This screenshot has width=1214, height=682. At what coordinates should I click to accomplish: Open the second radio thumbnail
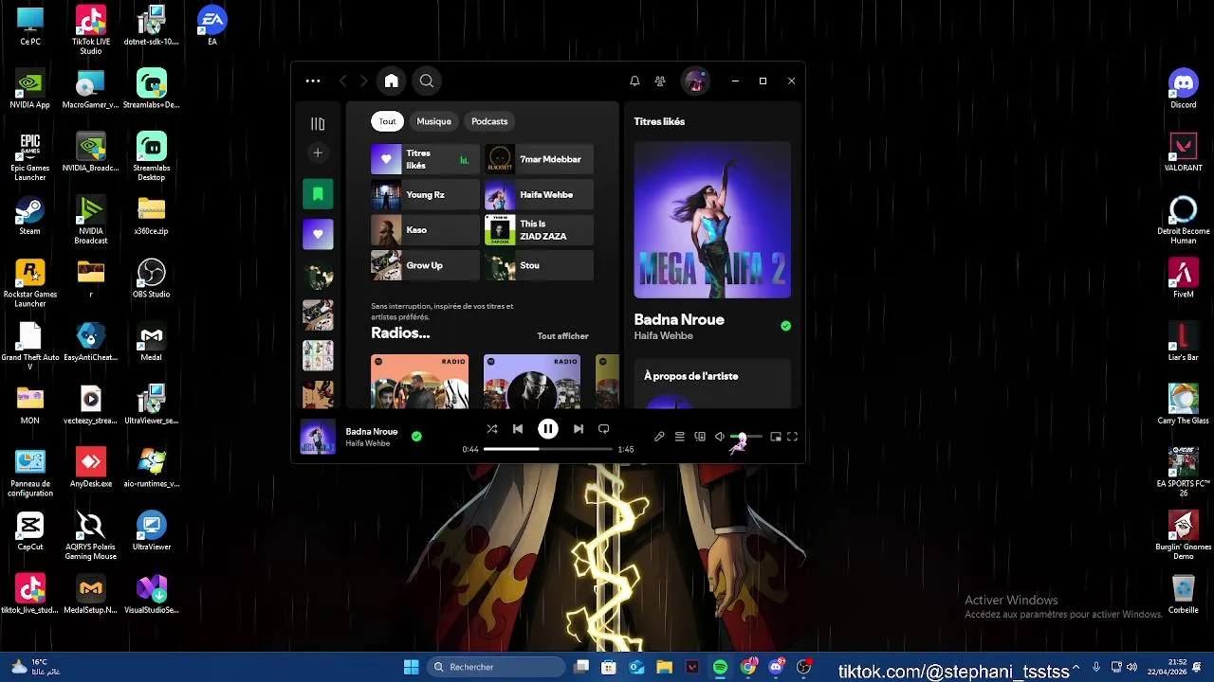(x=532, y=382)
